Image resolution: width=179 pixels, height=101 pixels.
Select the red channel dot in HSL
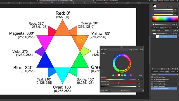point(116,75)
